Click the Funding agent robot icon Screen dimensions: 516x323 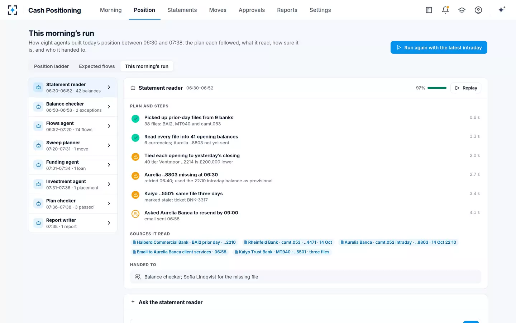click(38, 165)
